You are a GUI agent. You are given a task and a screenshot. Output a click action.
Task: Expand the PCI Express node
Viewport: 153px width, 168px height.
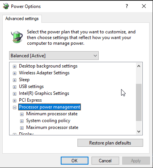(x=14, y=100)
